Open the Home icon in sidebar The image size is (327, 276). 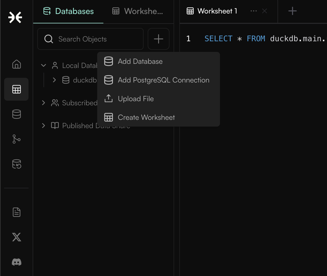click(x=17, y=64)
